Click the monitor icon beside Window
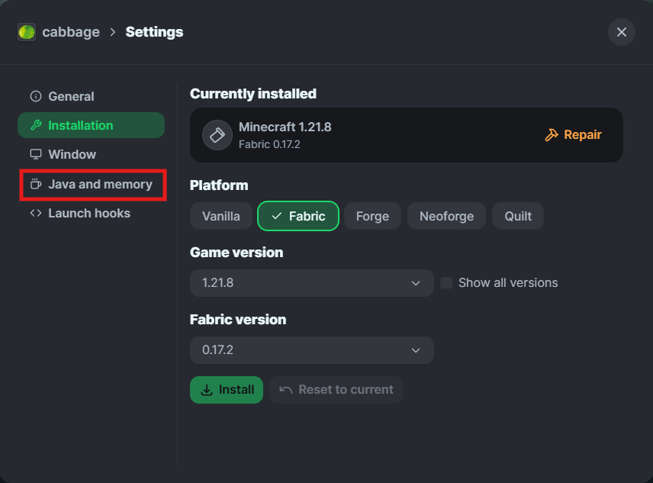Image resolution: width=653 pixels, height=483 pixels. [x=35, y=154]
